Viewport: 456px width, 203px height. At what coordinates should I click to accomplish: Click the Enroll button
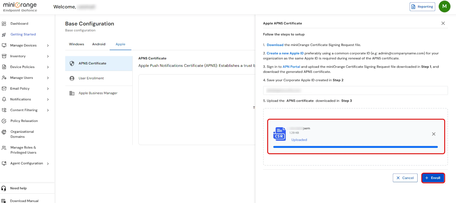[433, 178]
